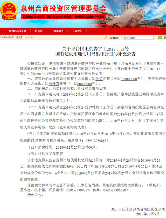Viewport: 166px width, 218px height.
Task: Click auction time 2018年12月27日15时00分
Action: click(76, 147)
